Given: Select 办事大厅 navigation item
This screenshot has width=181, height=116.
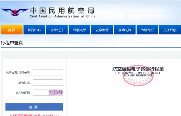Looking at the screenshot, I should pos(79,30).
